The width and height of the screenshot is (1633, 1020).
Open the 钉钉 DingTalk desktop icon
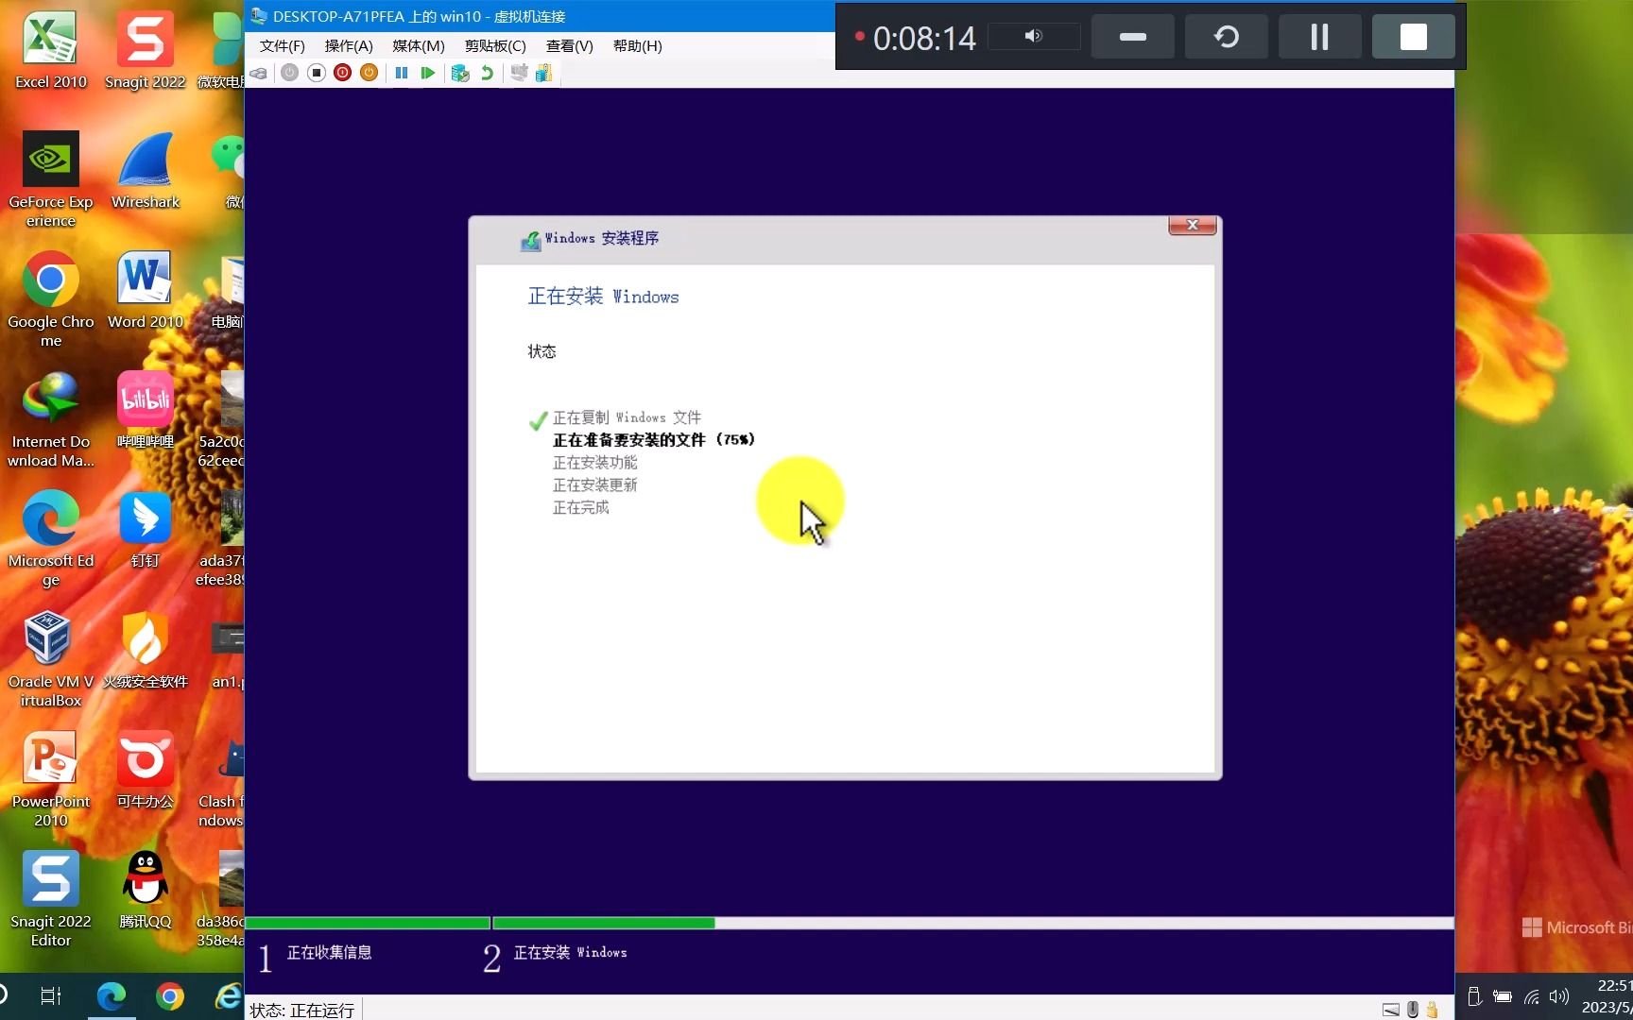pos(145,530)
